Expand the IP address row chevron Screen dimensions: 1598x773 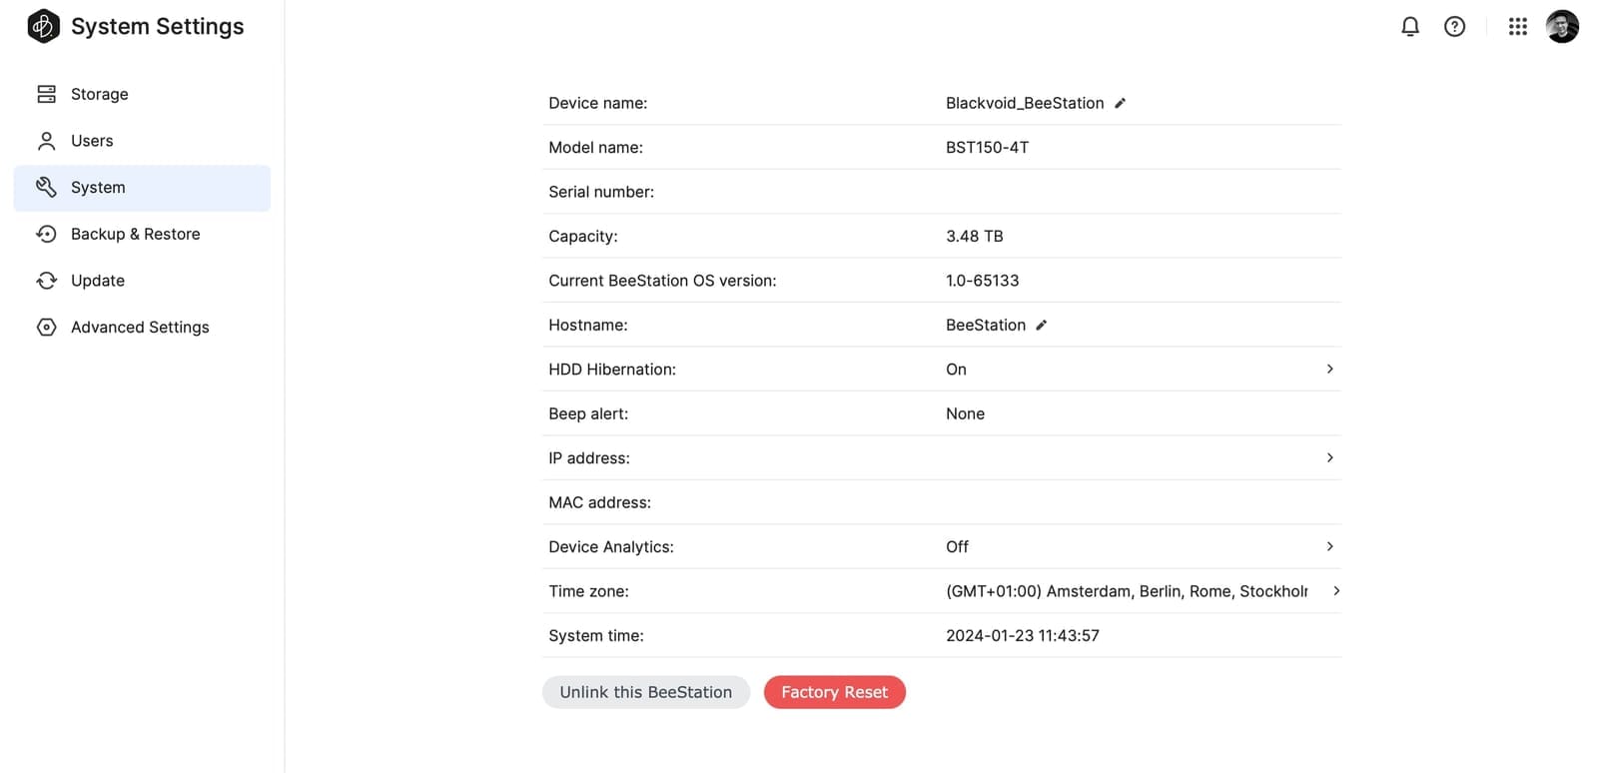click(x=1329, y=457)
